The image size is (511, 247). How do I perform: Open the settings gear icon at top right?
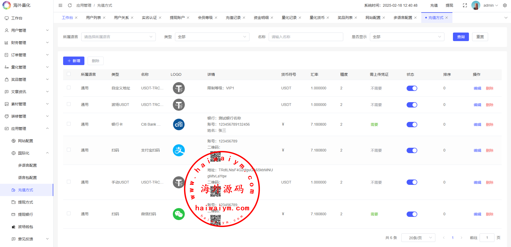point(505,5)
